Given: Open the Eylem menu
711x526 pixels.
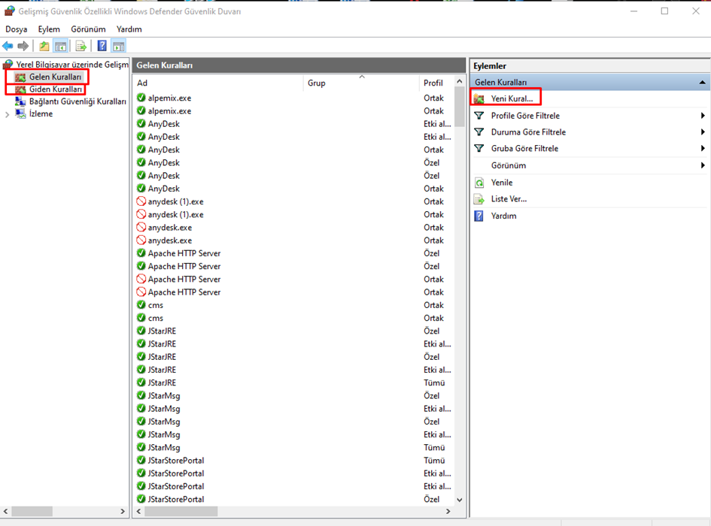Looking at the screenshot, I should pos(49,29).
